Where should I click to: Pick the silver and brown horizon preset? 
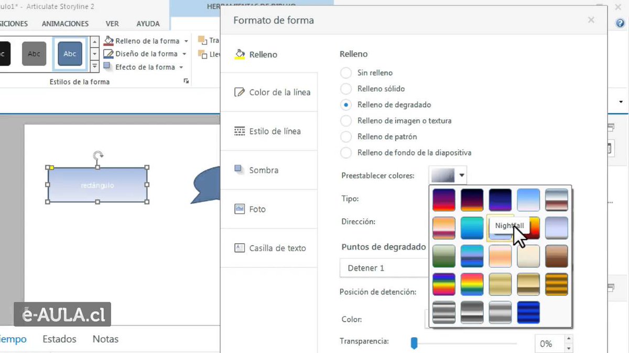tap(557, 200)
